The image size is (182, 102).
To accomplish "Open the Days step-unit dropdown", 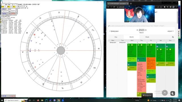I will click(13, 9).
